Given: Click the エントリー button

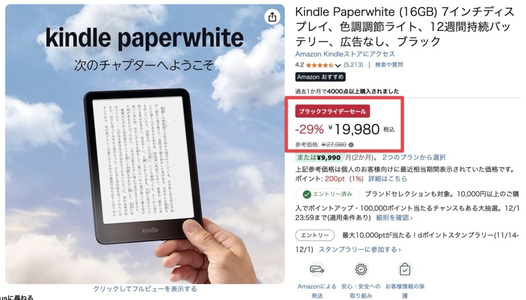Looking at the screenshot, I should [x=315, y=235].
